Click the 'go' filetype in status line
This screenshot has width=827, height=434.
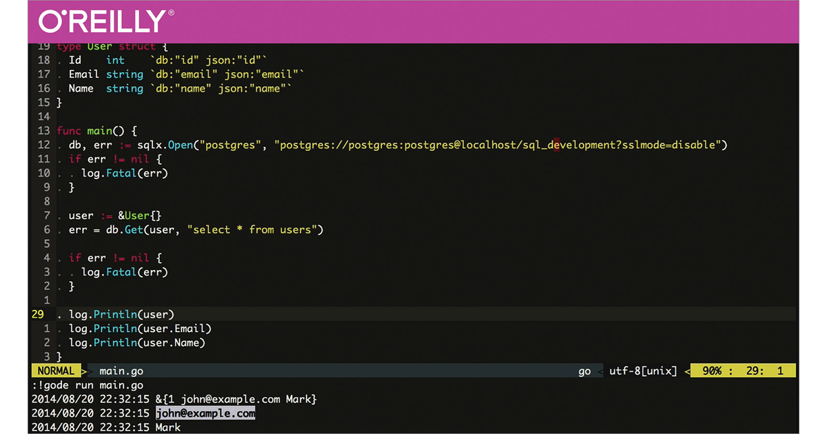point(584,371)
